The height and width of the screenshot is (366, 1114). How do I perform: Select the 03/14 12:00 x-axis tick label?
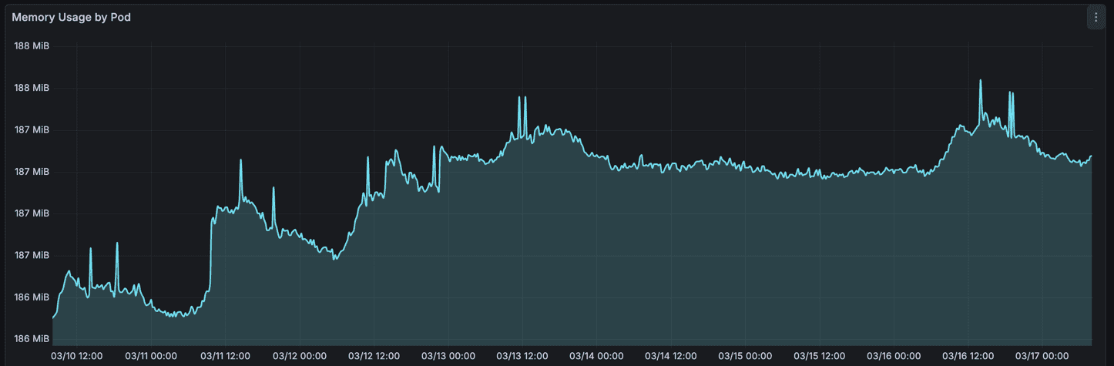[x=670, y=356]
